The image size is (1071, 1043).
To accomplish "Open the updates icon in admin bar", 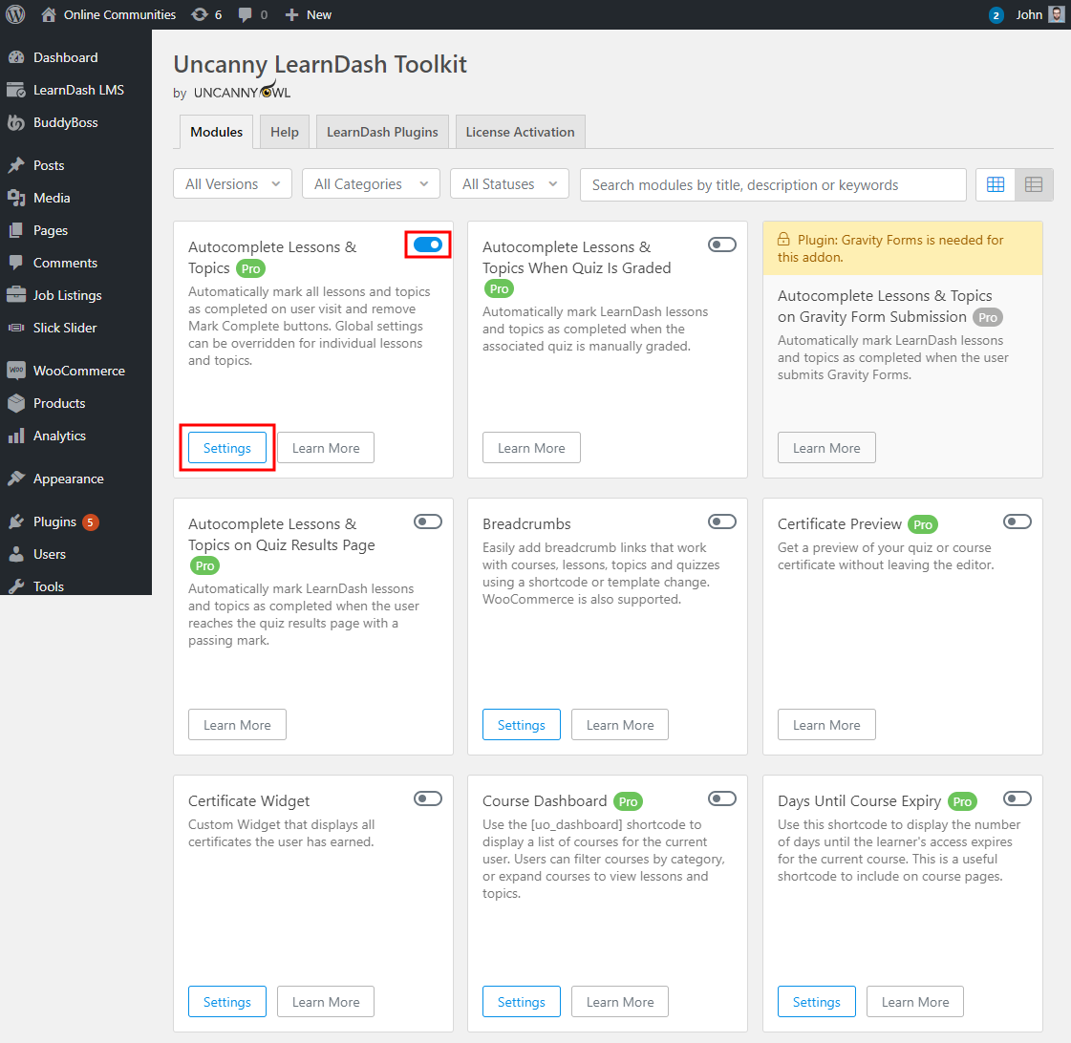I will pyautogui.click(x=200, y=14).
